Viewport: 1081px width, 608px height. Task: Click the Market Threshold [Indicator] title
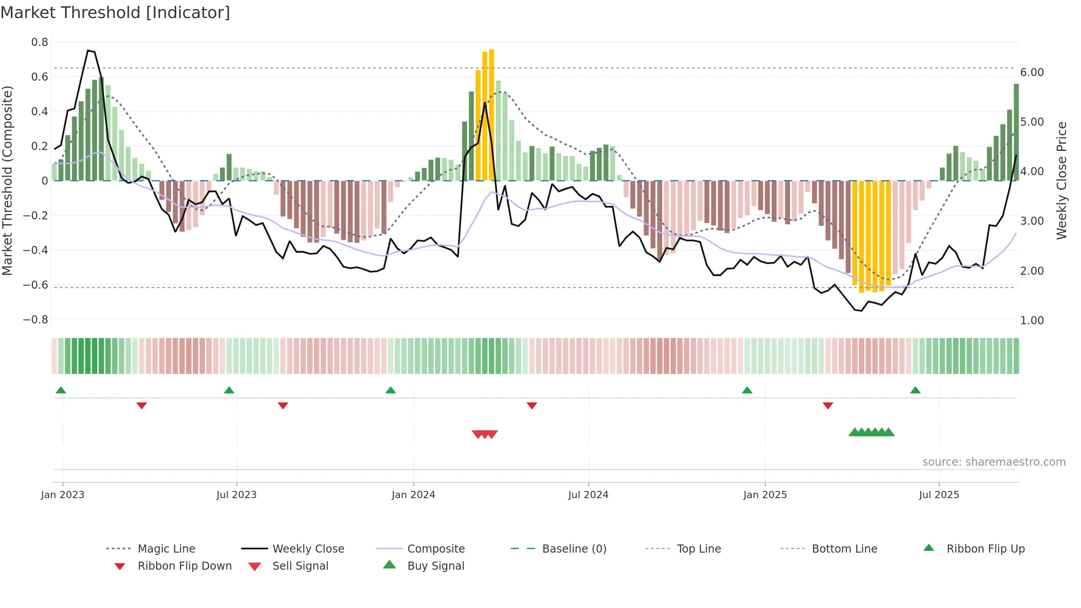[x=115, y=13]
